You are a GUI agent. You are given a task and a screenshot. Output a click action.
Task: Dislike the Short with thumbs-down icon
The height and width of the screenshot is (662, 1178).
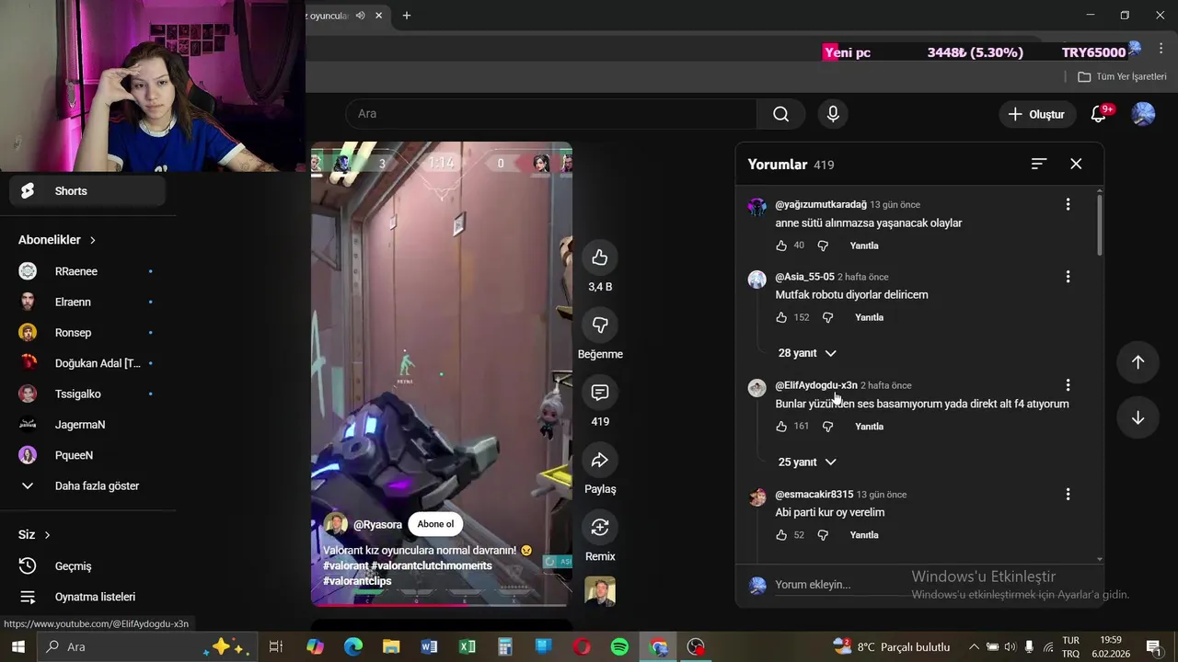coord(600,325)
